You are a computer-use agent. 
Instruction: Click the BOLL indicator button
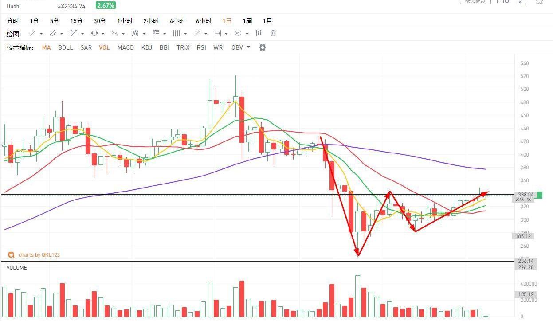[66, 47]
